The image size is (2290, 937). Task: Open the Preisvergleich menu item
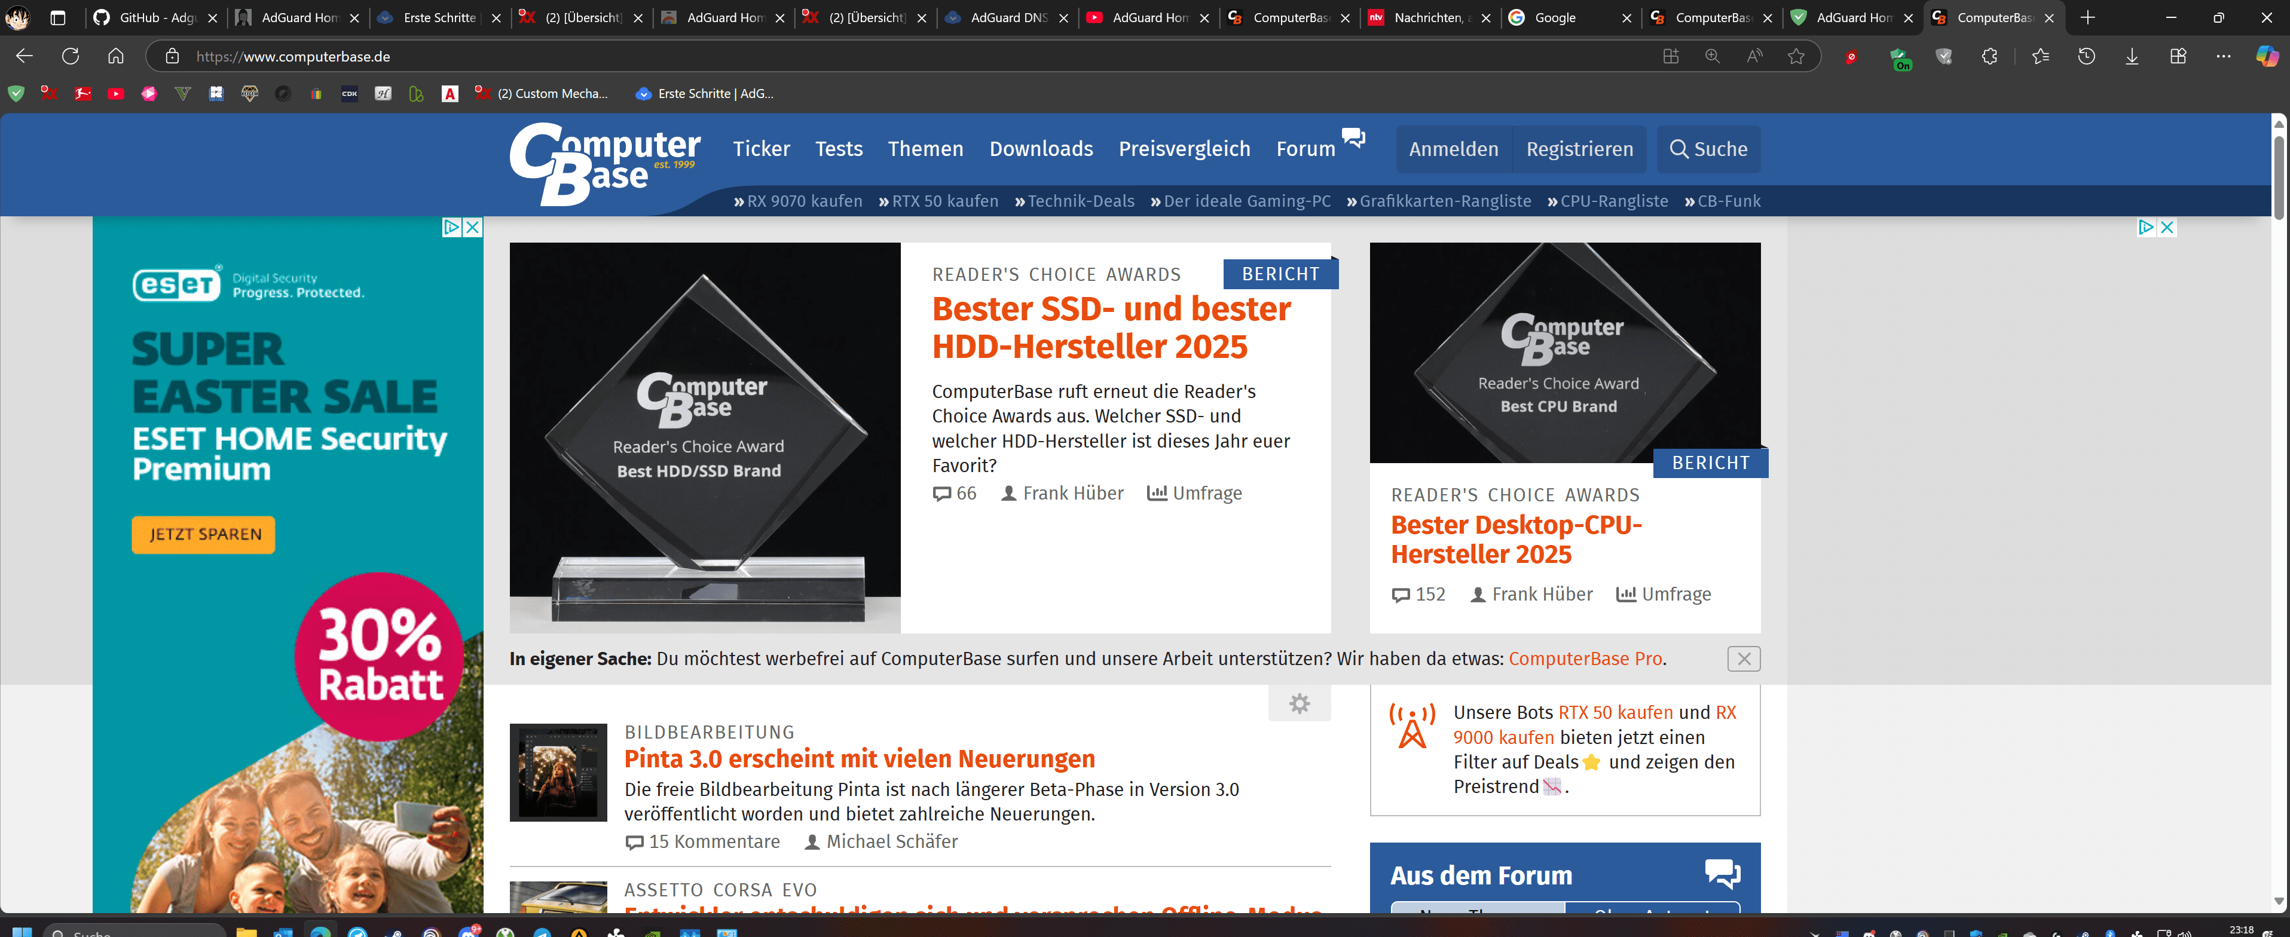tap(1184, 148)
